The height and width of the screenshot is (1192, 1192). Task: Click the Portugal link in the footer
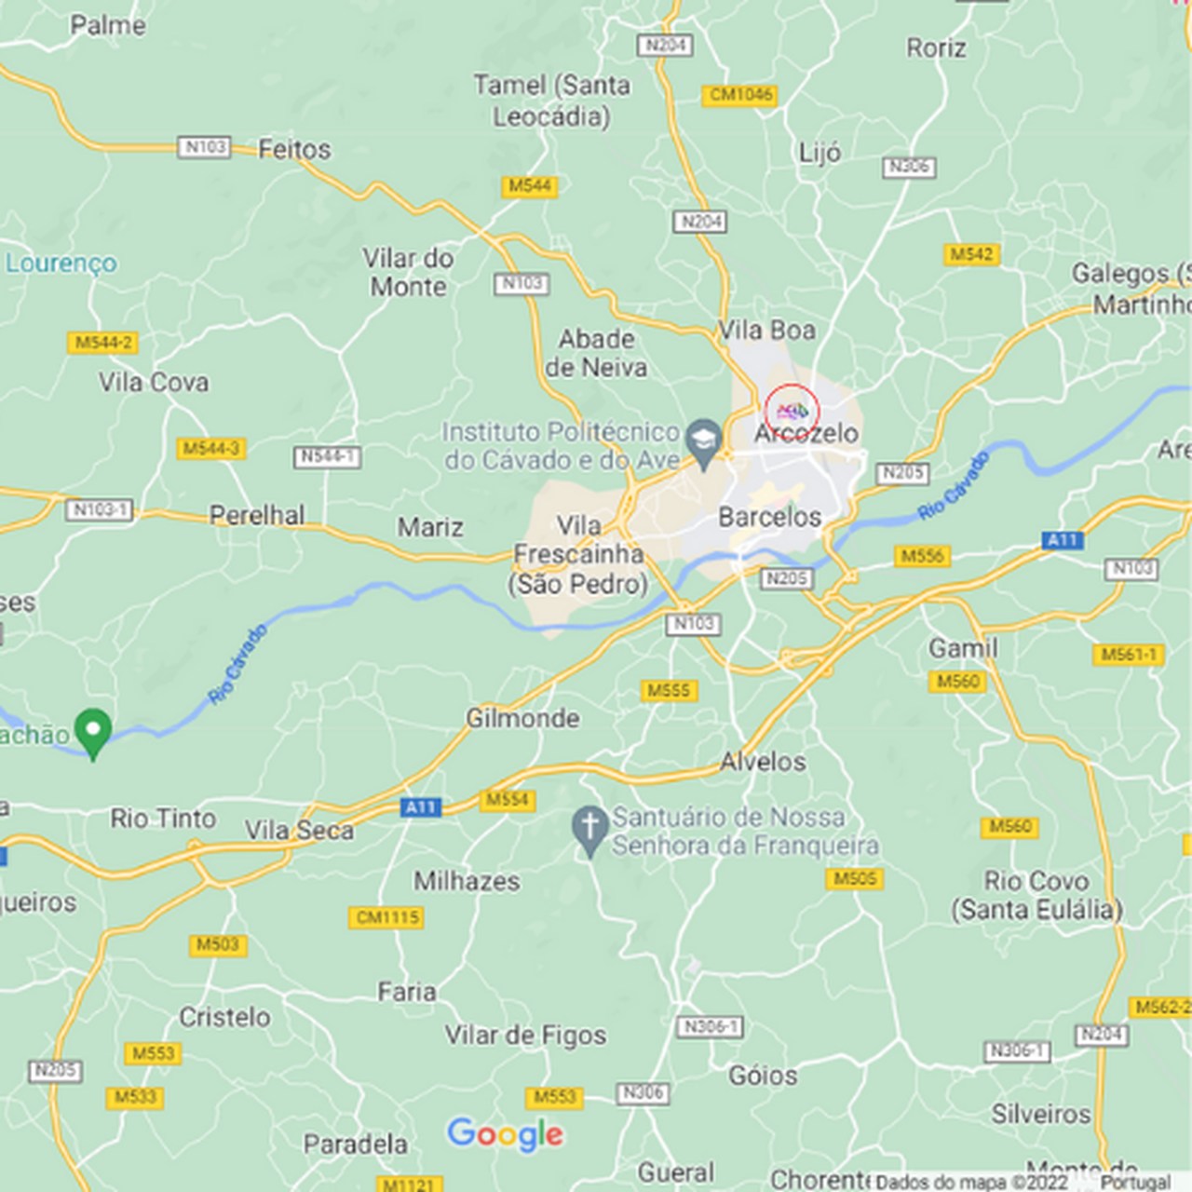pos(1135,1182)
